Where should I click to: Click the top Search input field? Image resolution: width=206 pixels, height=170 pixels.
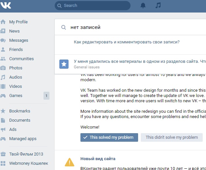pyautogui.click(x=93, y=6)
